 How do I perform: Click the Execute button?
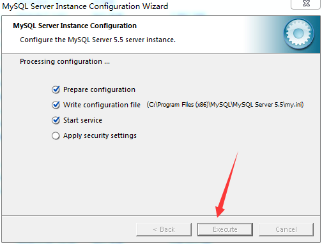coord(225,229)
